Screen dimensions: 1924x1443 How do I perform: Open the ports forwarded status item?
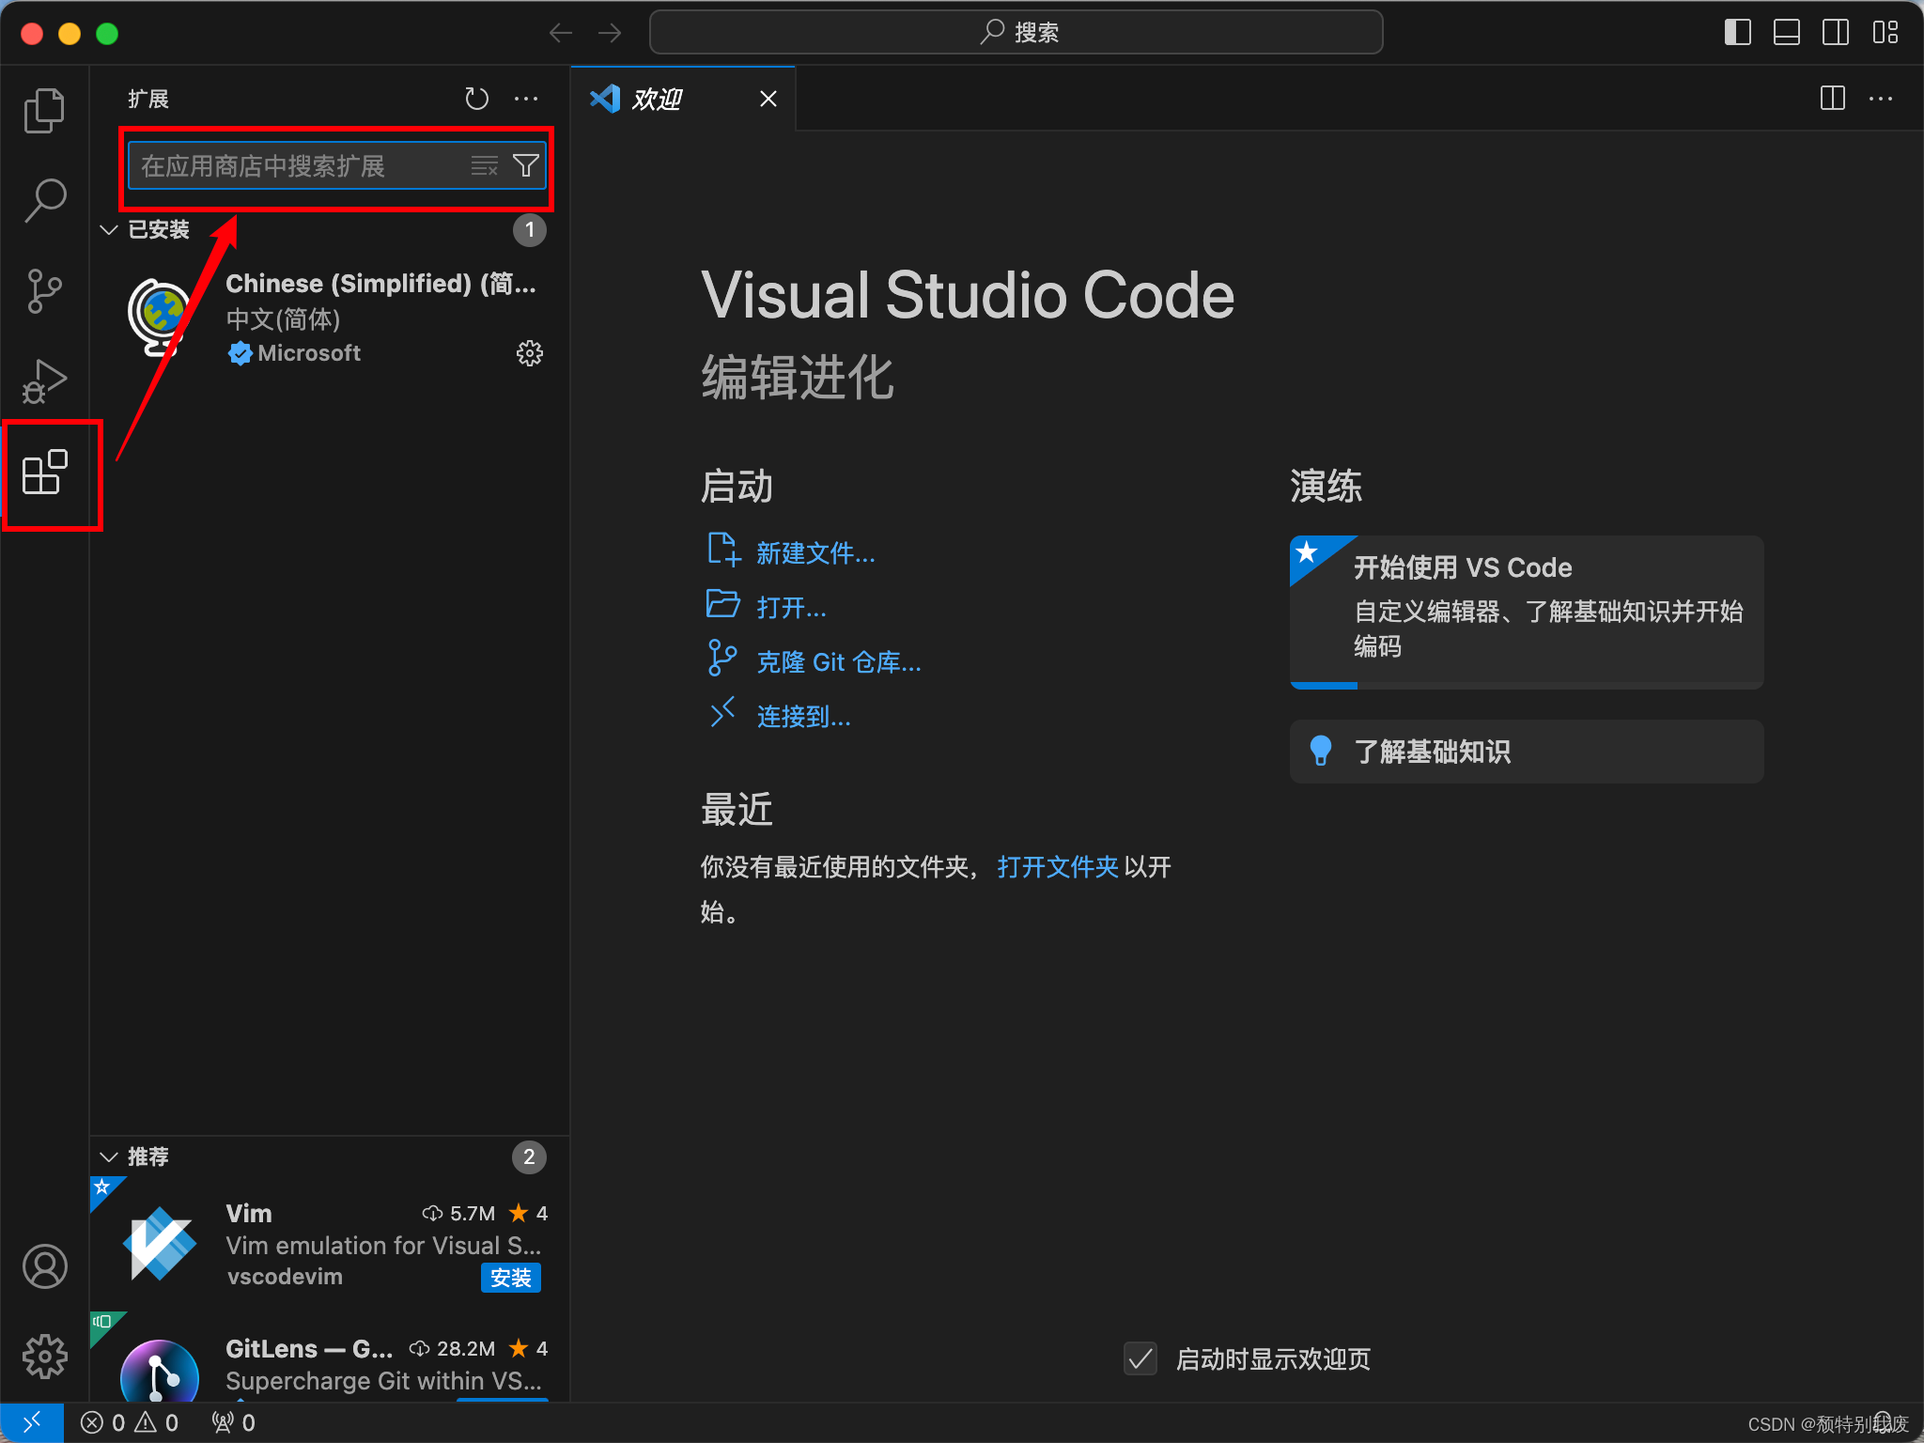pyautogui.click(x=234, y=1422)
